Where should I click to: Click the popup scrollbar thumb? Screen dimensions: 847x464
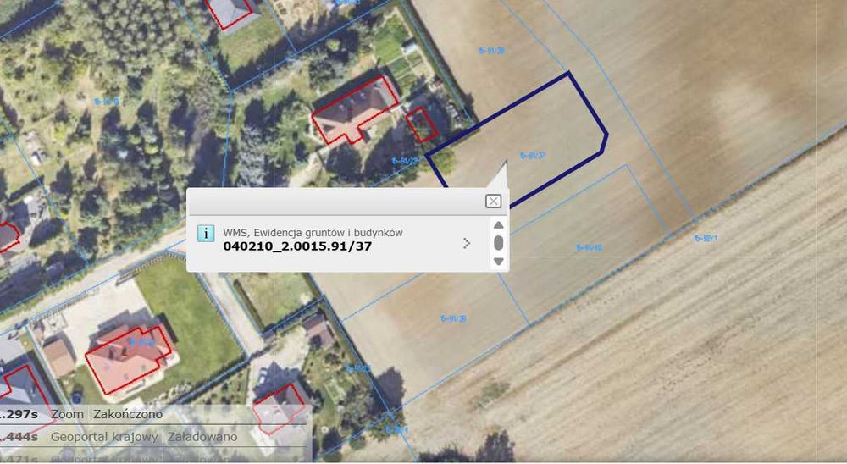pos(499,243)
